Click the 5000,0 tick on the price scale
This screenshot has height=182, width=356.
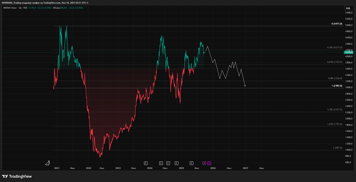pos(348,25)
